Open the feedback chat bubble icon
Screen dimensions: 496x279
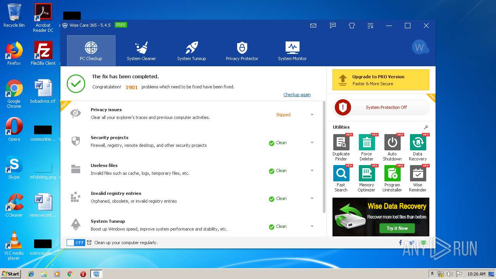332,26
